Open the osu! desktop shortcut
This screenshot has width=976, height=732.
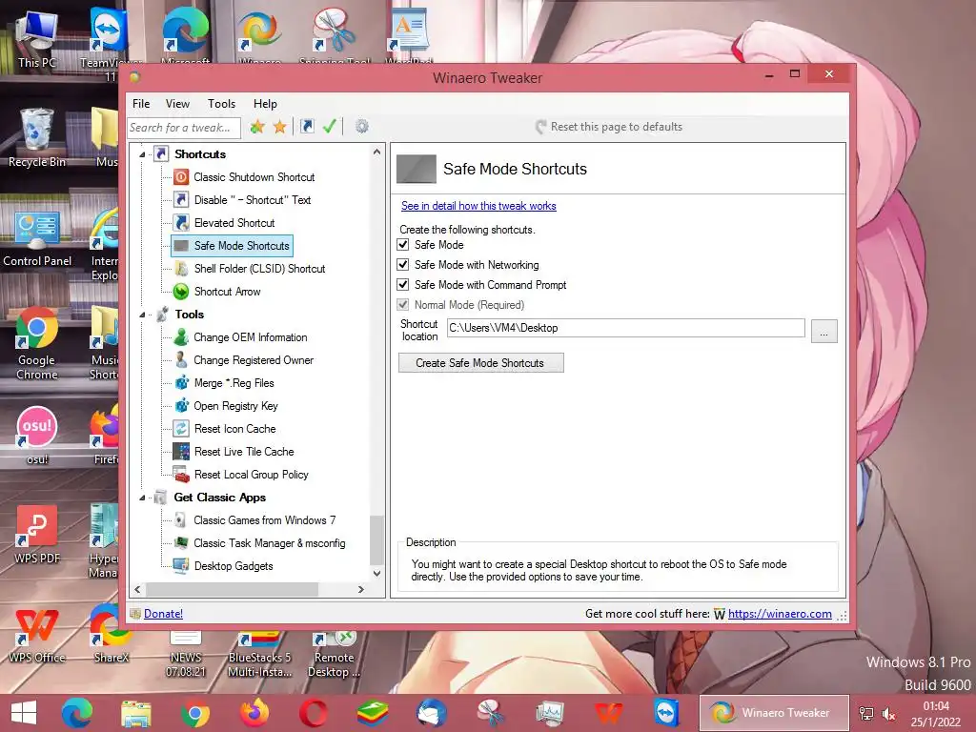tap(37, 436)
